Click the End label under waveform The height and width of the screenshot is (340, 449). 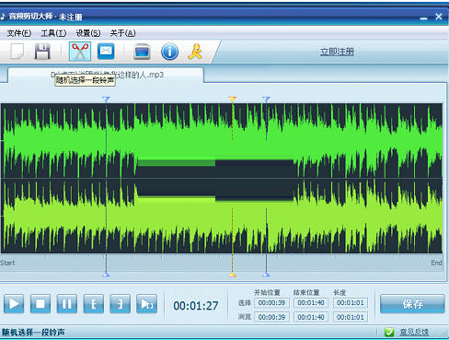[x=436, y=263]
